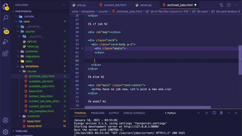Click the Open Changes editor icon
The height and width of the screenshot is (136, 242).
[x=221, y=5]
